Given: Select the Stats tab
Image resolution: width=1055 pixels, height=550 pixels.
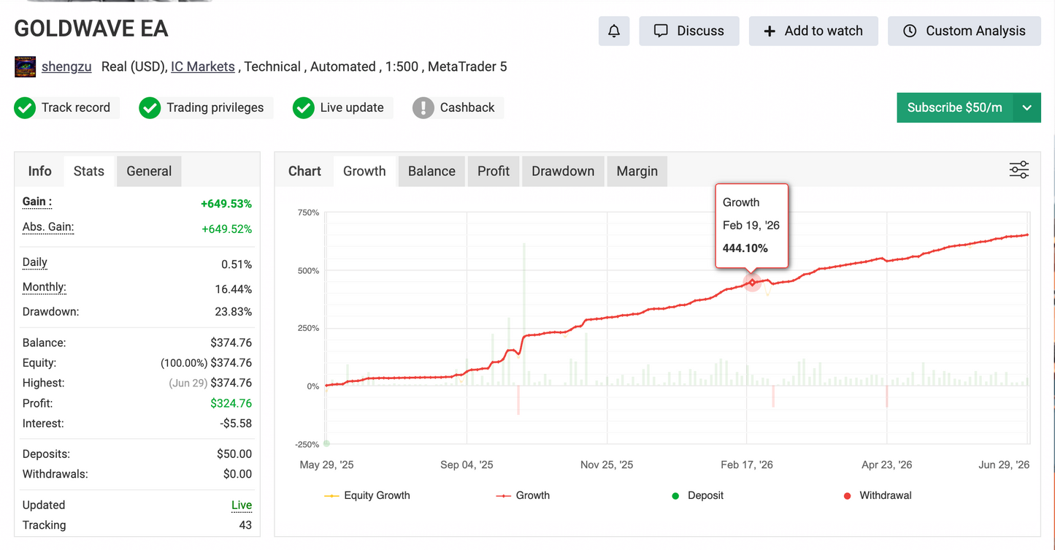Looking at the screenshot, I should tap(89, 171).
